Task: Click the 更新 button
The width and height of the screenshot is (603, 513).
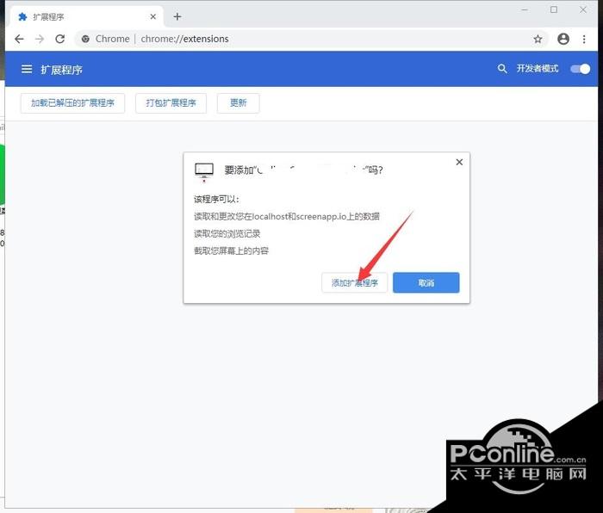Action: coord(238,103)
